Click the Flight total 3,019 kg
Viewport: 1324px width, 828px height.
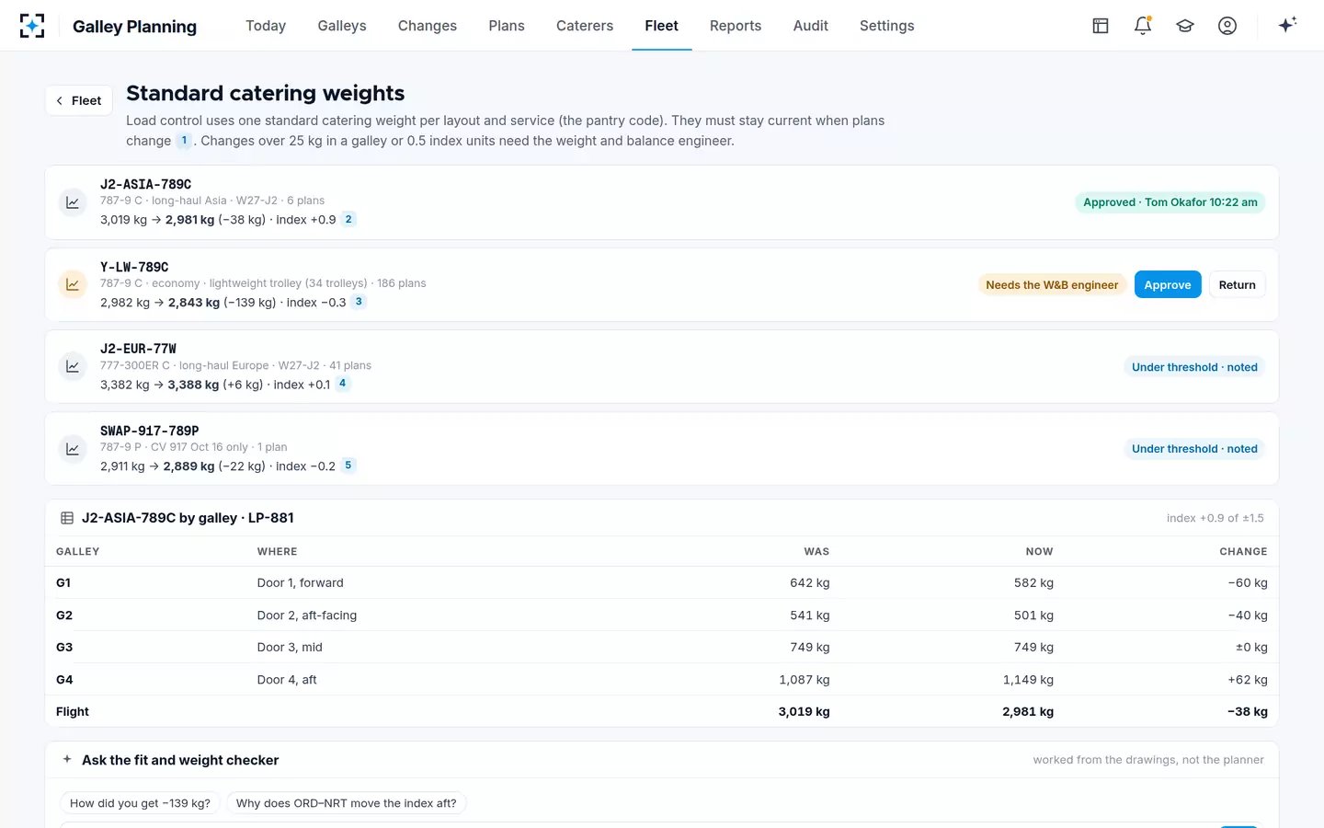click(804, 712)
